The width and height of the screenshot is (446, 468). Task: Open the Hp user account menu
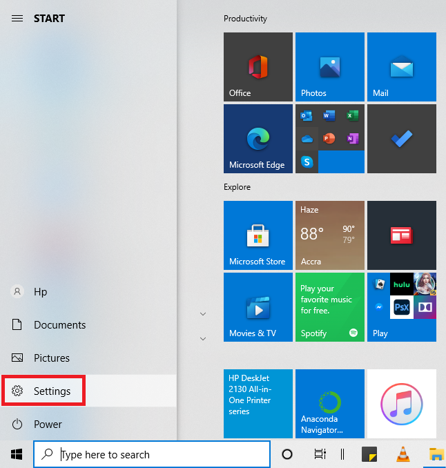point(88,291)
